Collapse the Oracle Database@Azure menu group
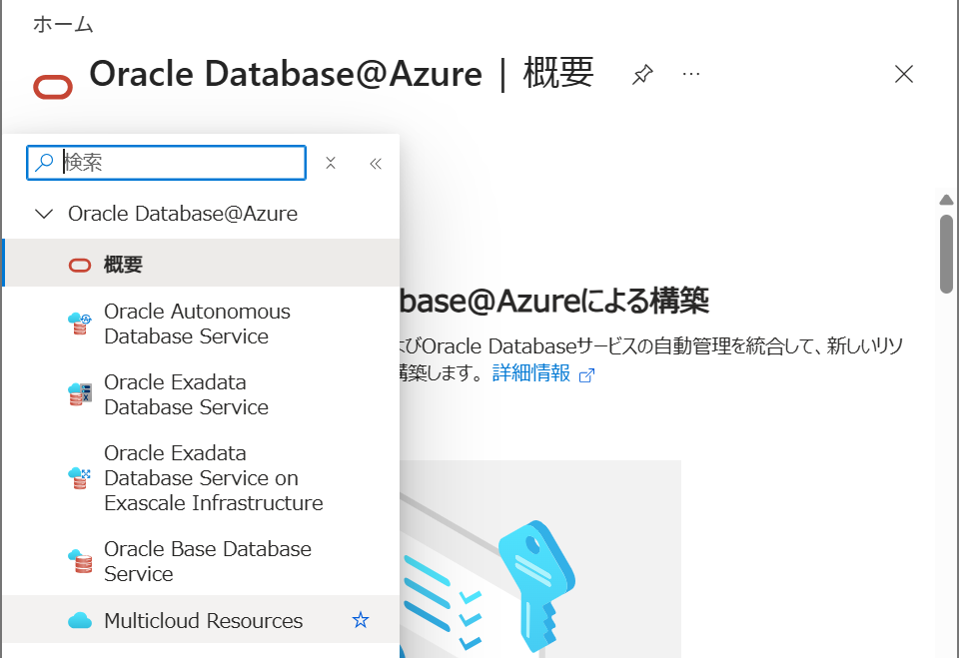The width and height of the screenshot is (959, 658). [44, 214]
